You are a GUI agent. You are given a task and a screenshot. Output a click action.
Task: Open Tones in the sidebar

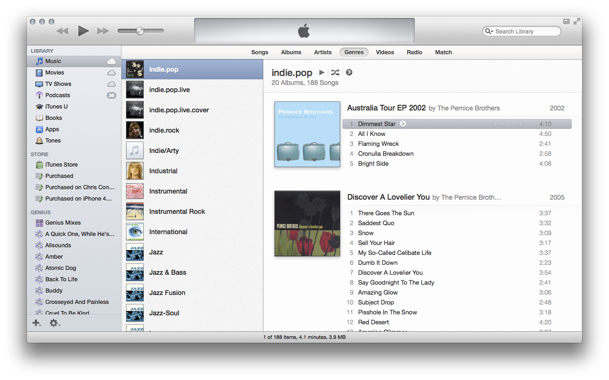74,141
